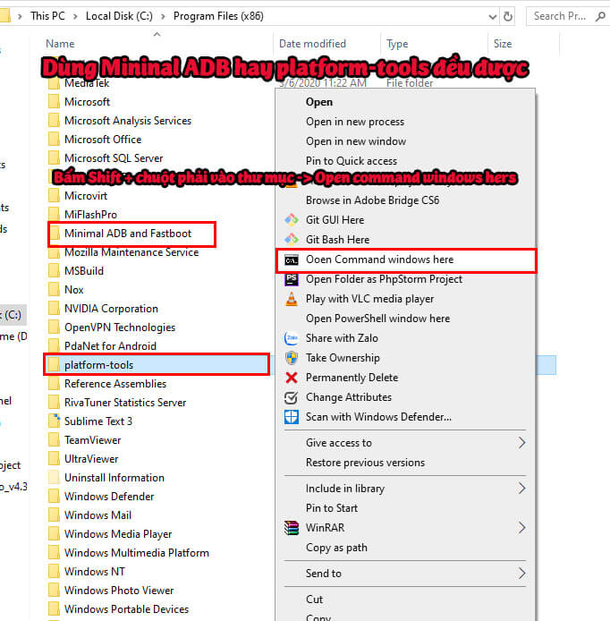This screenshot has width=610, height=621.
Task: Click the PhpStorm icon in context menu
Action: tap(291, 279)
